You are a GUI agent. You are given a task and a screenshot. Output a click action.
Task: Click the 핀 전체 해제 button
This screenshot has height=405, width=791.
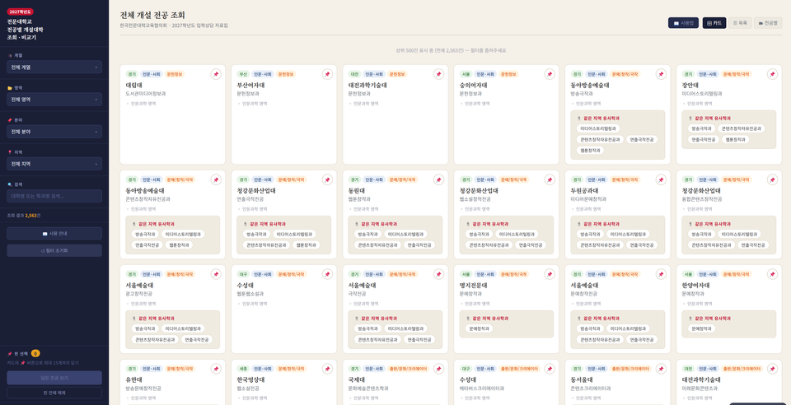54,393
